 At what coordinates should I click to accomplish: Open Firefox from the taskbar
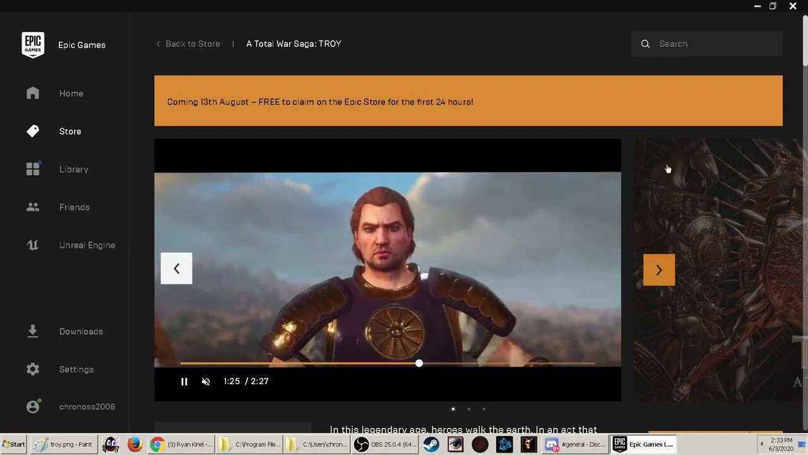tap(134, 444)
